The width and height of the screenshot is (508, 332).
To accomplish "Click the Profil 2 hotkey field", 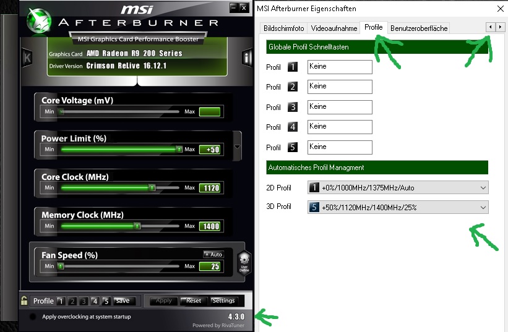I will pyautogui.click(x=340, y=87).
